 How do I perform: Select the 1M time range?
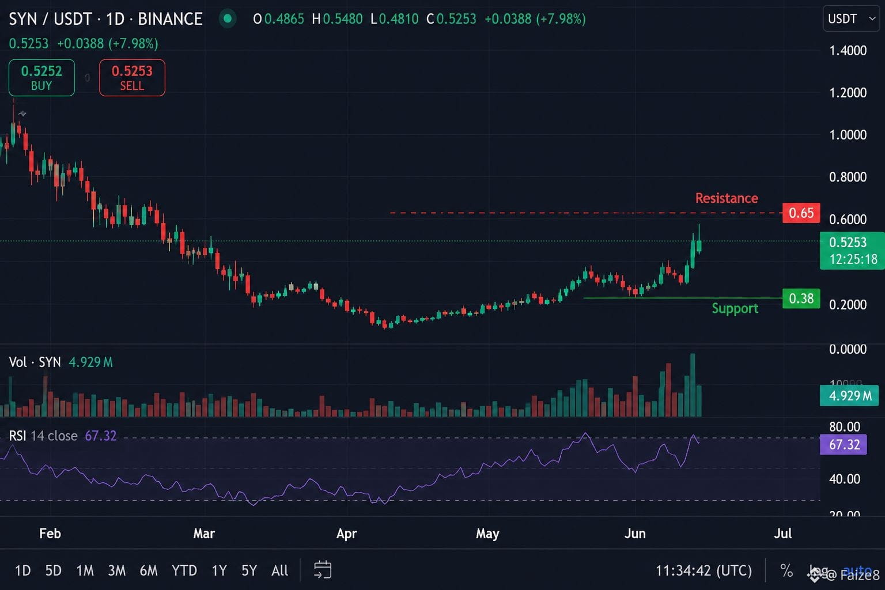click(85, 570)
